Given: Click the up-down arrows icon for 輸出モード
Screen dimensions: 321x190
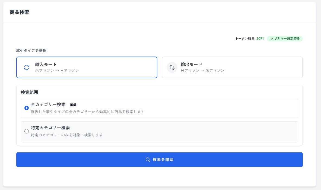Looking at the screenshot, I should point(172,67).
